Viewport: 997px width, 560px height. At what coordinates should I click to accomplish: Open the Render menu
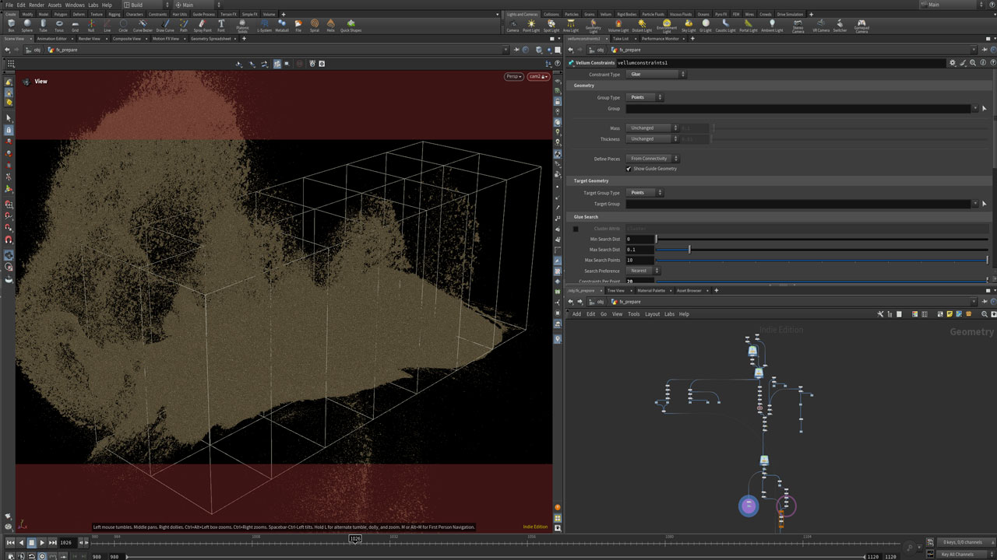coord(37,5)
